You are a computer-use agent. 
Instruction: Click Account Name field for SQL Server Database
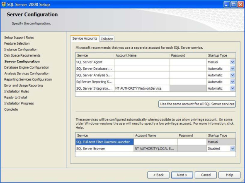[x=142, y=69]
